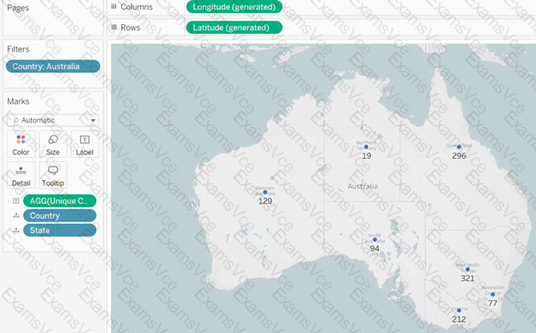Select the AGG(Unique C.. pill
Viewport: 536px width, 333px height.
click(59, 201)
